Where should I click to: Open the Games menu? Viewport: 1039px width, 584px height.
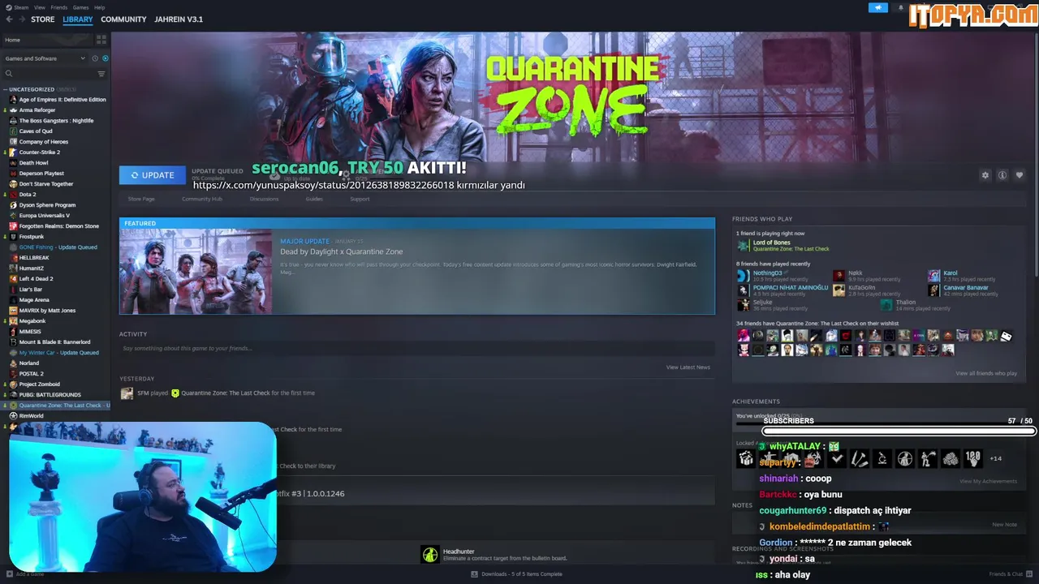pyautogui.click(x=80, y=7)
